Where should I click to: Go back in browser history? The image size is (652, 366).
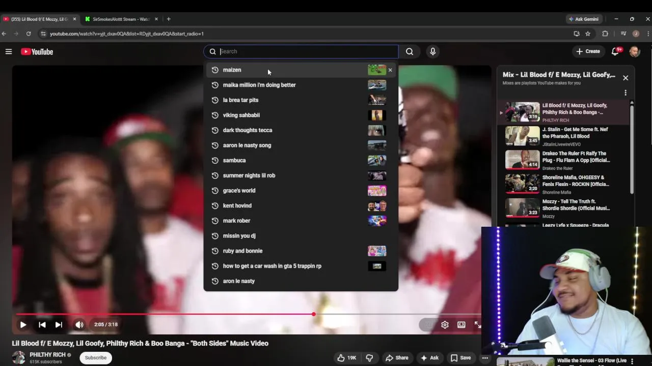[x=4, y=34]
